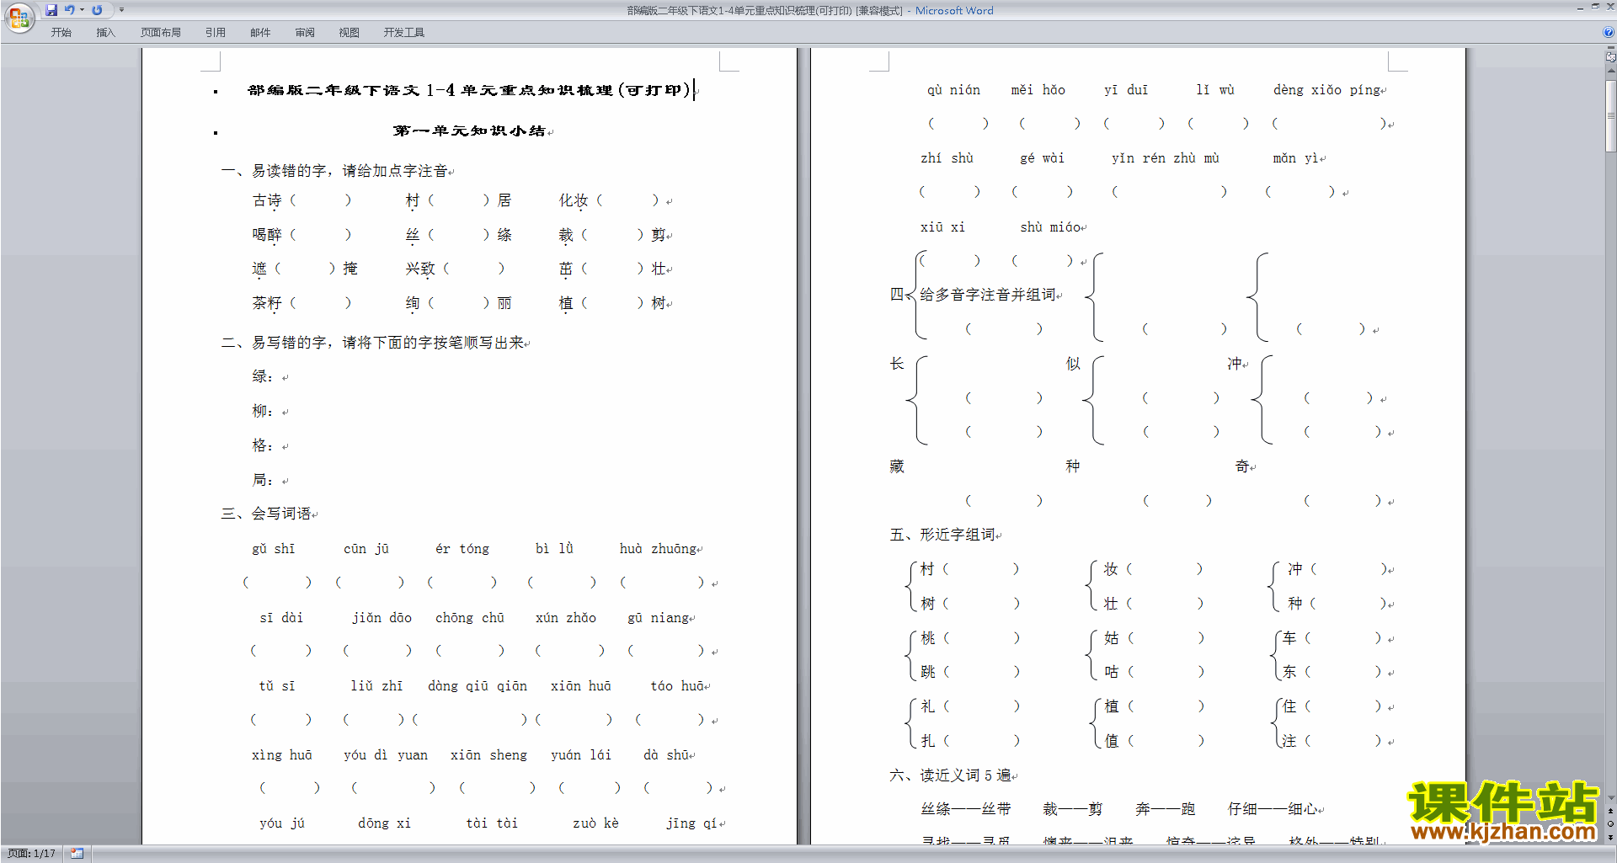The image size is (1617, 863).
Task: Click the word 茶籽 in the first exercise
Action: tap(267, 303)
